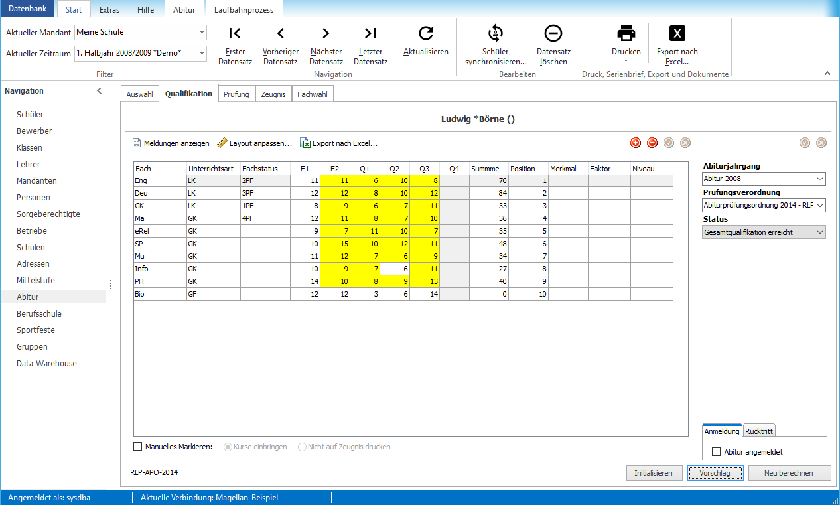Click the Vorschlag button
Image resolution: width=840 pixels, height=505 pixels.
pyautogui.click(x=715, y=473)
